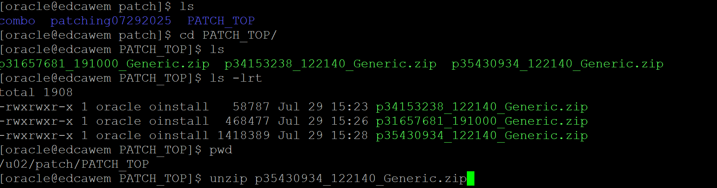The image size is (717, 188).
Task: Click the file size 468477
Action: 247,121
